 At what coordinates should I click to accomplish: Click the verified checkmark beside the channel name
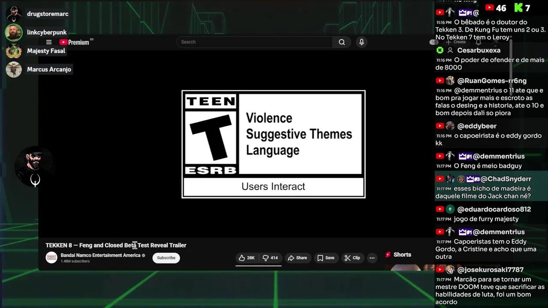tap(143, 255)
